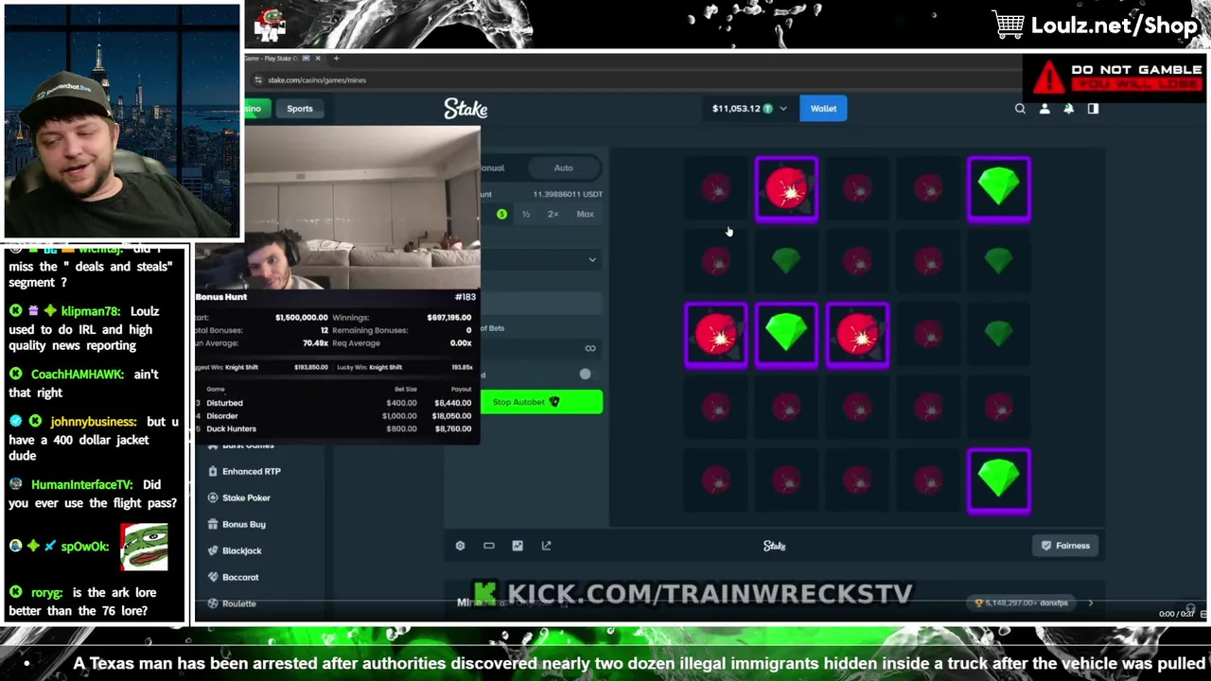Click the Roulette sidebar label

tap(238, 603)
